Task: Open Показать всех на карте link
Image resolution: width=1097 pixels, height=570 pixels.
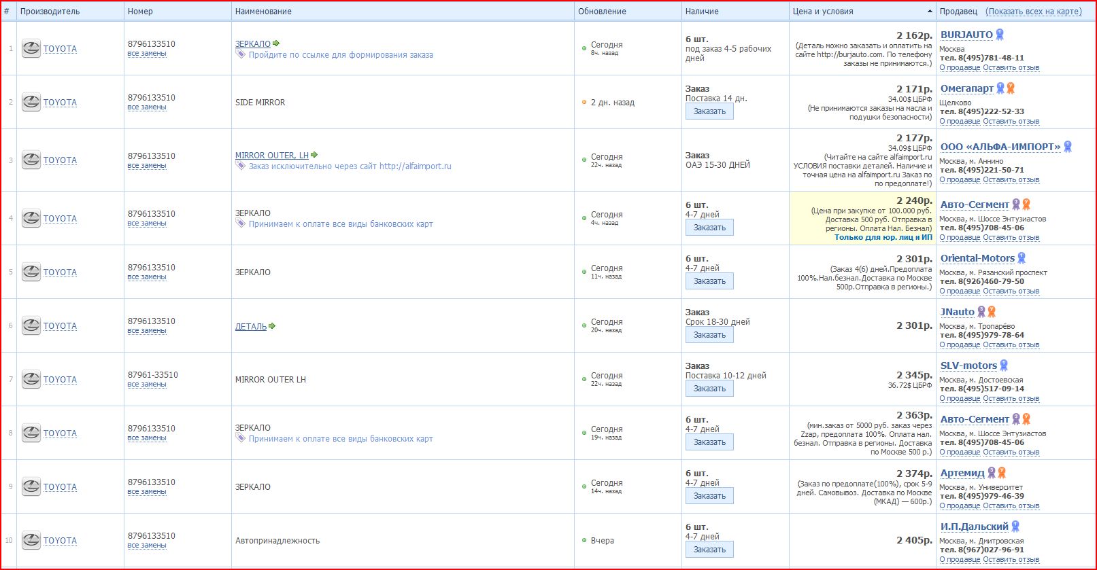Action: click(1033, 12)
